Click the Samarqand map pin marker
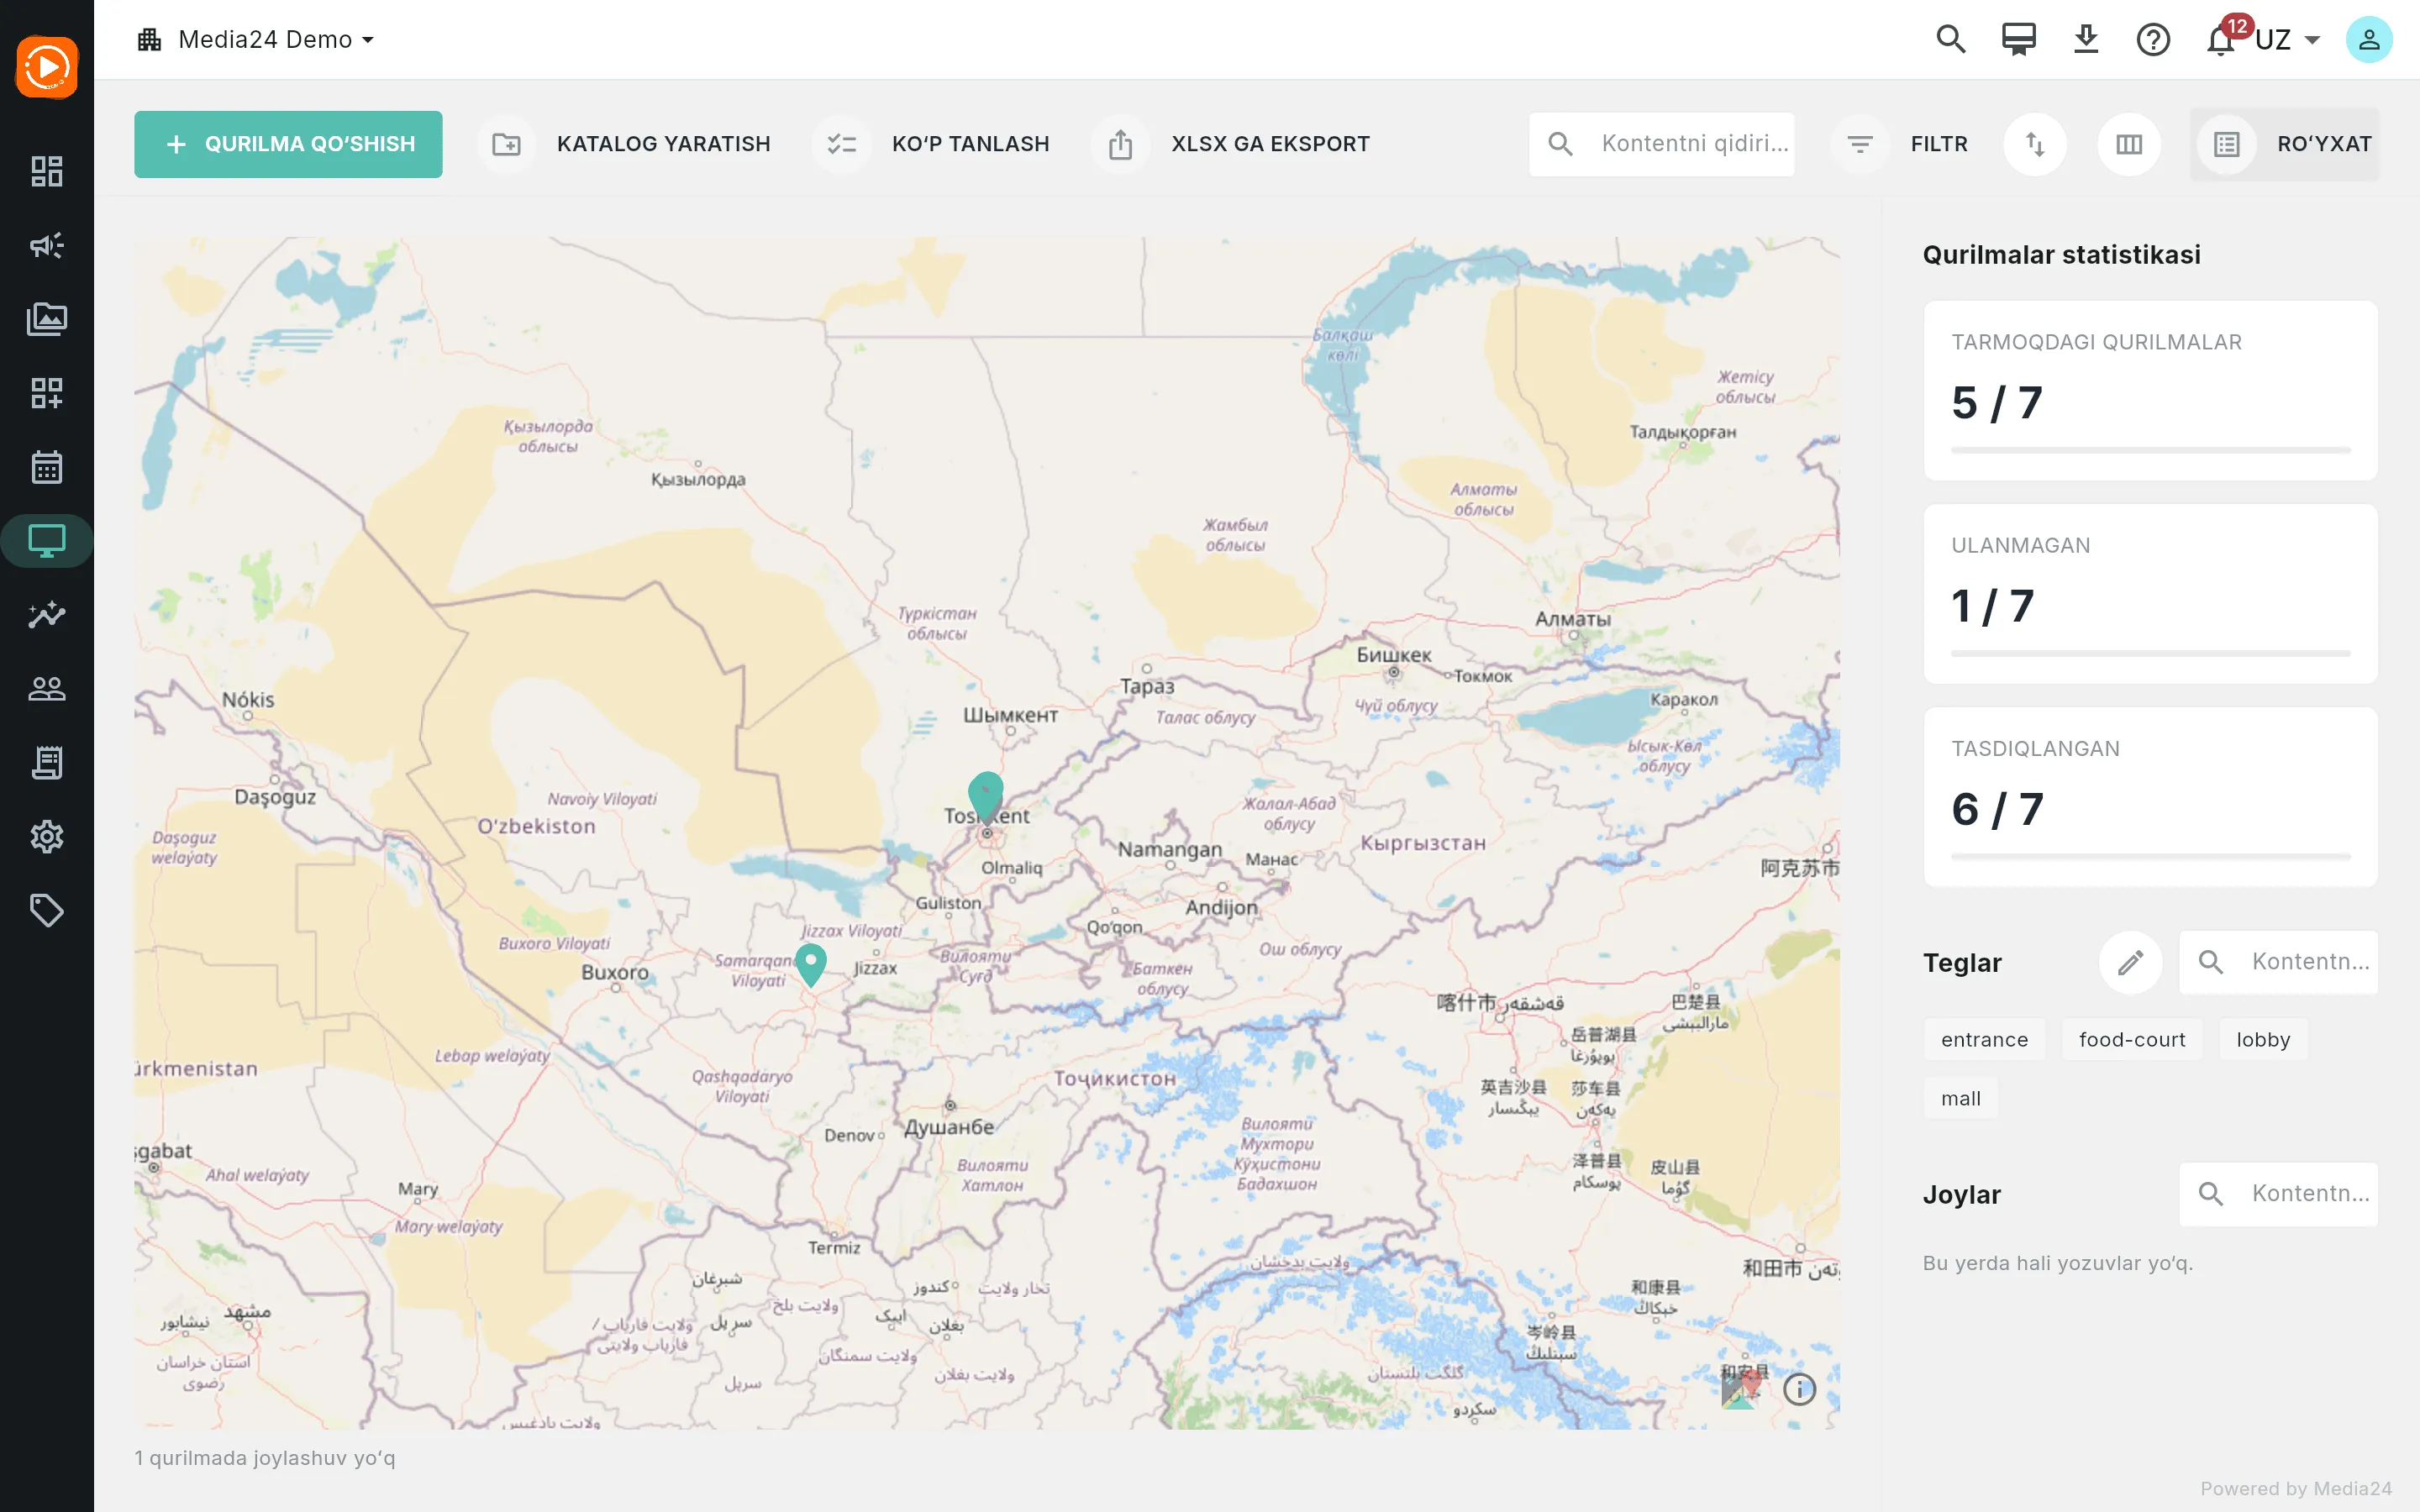 pos(811,964)
